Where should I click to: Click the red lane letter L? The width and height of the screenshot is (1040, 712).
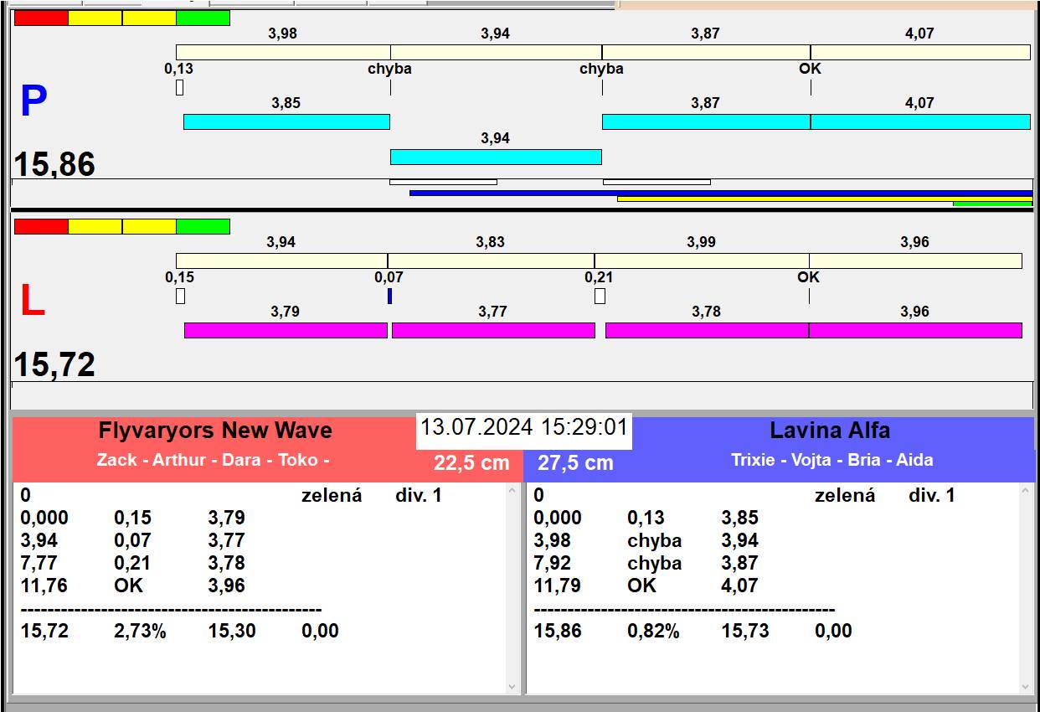(x=32, y=302)
